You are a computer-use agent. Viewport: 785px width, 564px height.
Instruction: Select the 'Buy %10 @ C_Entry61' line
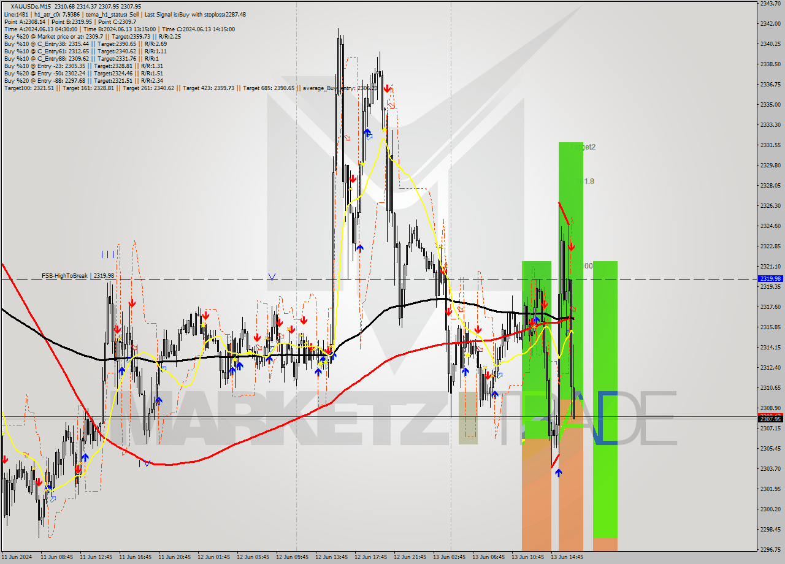pyautogui.click(x=85, y=51)
